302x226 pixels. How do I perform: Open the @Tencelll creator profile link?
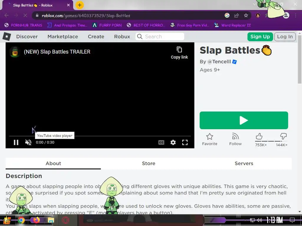click(219, 62)
